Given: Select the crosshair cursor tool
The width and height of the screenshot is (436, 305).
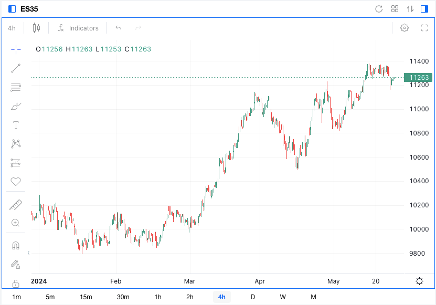Looking at the screenshot, I should 16,49.
